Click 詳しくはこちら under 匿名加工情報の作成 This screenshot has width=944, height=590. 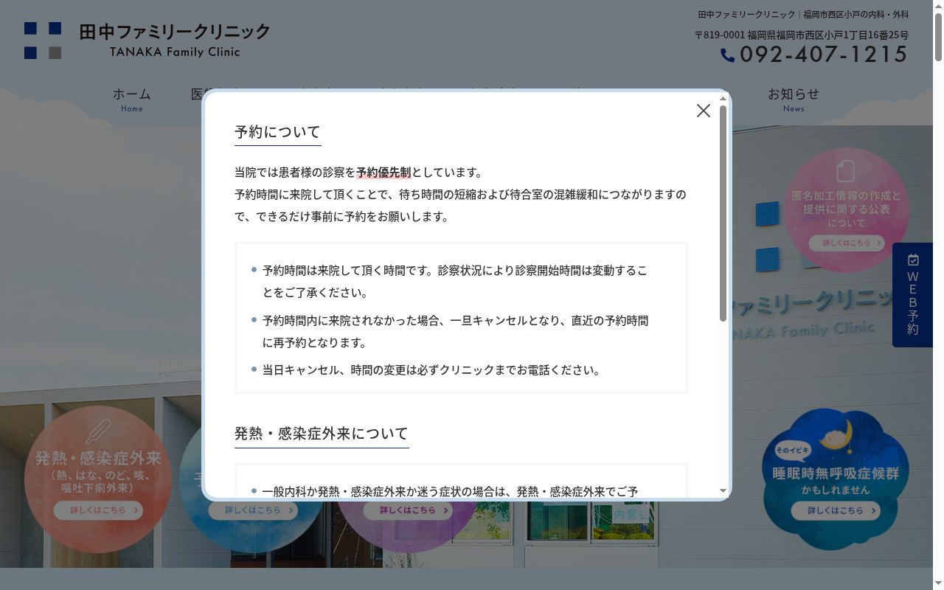point(846,243)
